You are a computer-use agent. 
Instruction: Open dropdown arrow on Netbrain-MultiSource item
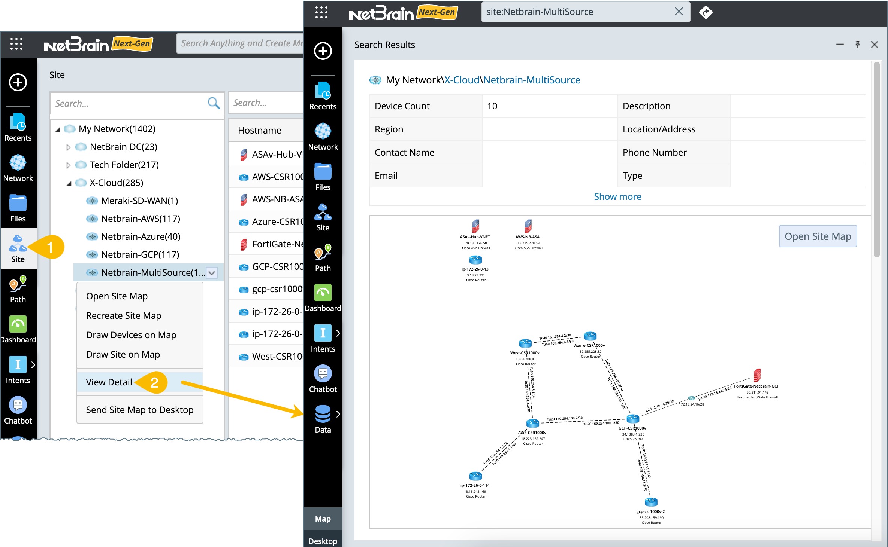(212, 273)
